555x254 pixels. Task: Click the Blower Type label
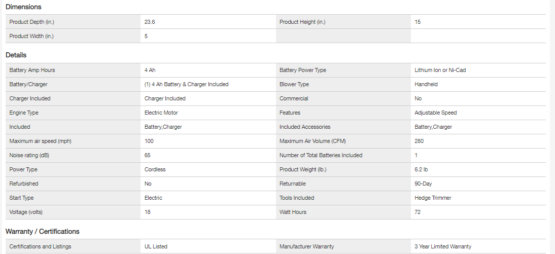pos(294,84)
